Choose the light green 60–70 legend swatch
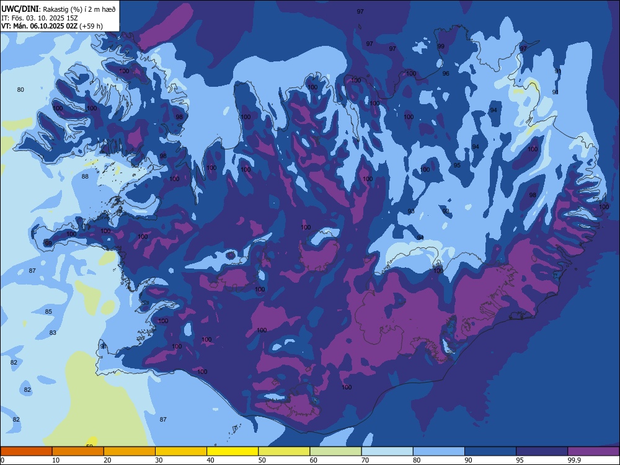The height and width of the screenshot is (465, 620). (x=335, y=451)
